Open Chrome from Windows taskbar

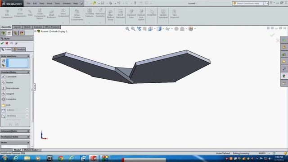pos(61,158)
